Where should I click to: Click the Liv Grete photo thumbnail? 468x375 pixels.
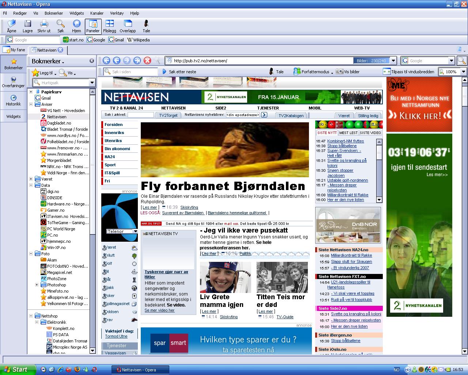pos(226,277)
